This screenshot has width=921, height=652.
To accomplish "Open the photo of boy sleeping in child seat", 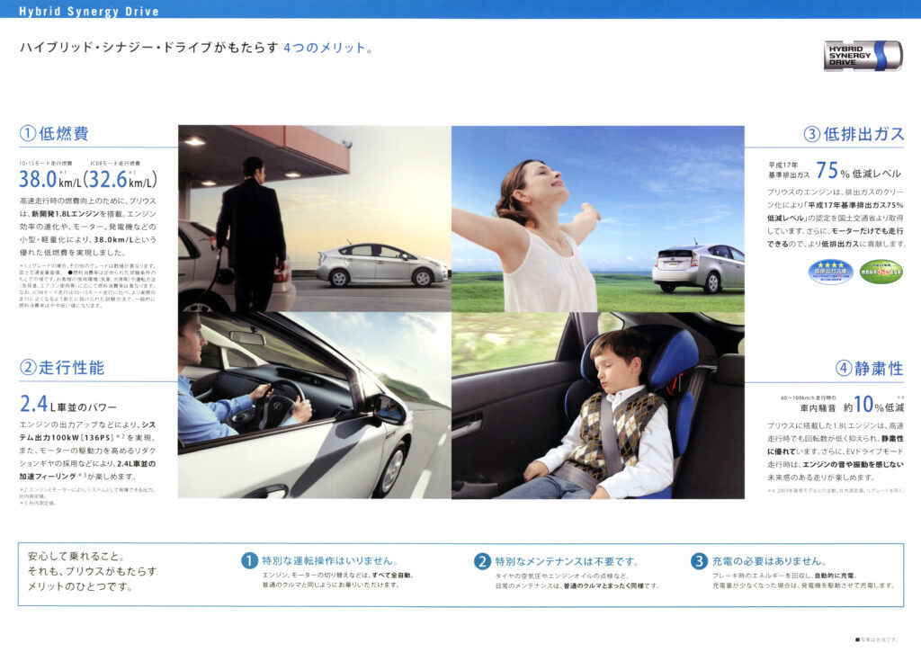I will (x=598, y=406).
